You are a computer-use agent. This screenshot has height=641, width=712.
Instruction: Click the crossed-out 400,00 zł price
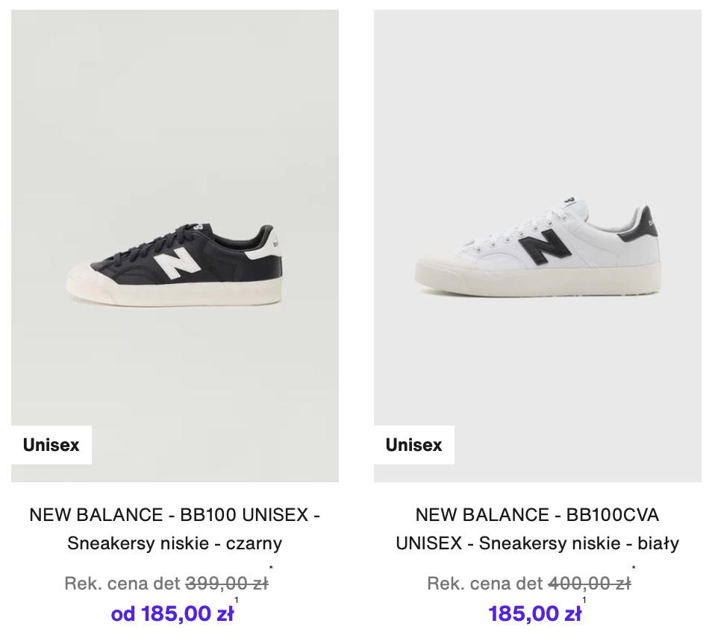pyautogui.click(x=590, y=584)
